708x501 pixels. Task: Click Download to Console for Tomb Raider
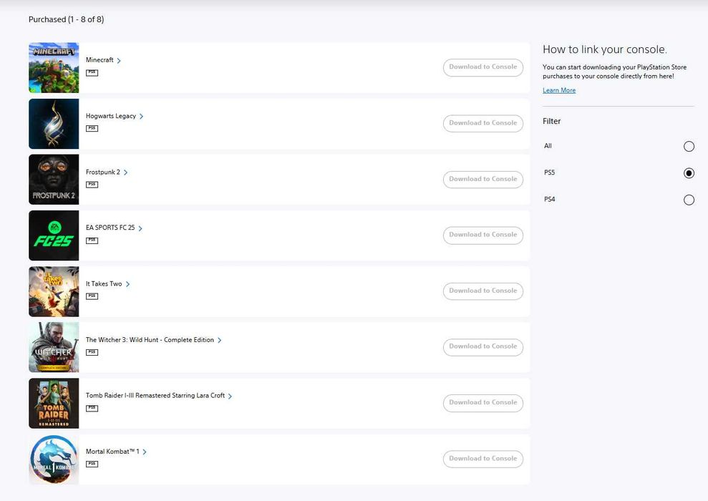483,403
